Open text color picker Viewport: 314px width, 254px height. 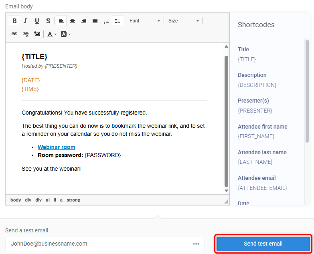(x=51, y=34)
